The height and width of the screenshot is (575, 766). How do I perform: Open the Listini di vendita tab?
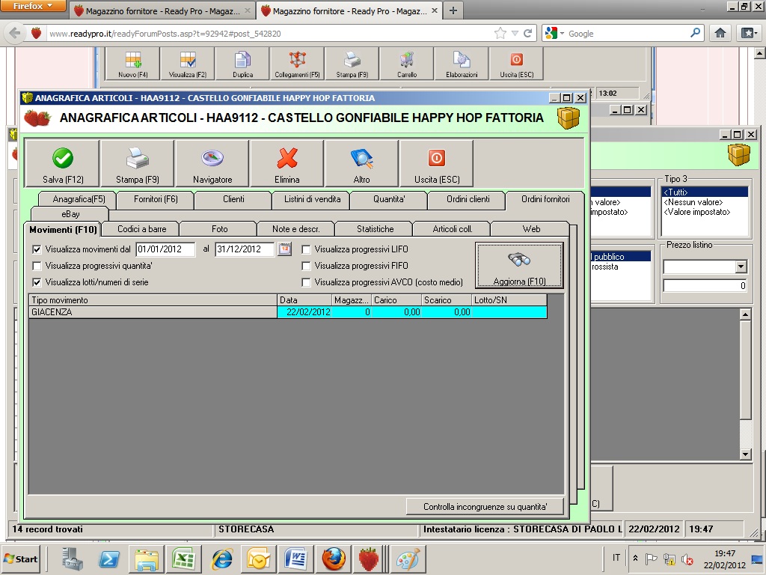click(x=311, y=199)
